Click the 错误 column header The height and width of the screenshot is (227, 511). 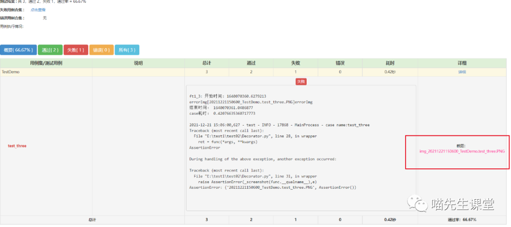(x=340, y=63)
